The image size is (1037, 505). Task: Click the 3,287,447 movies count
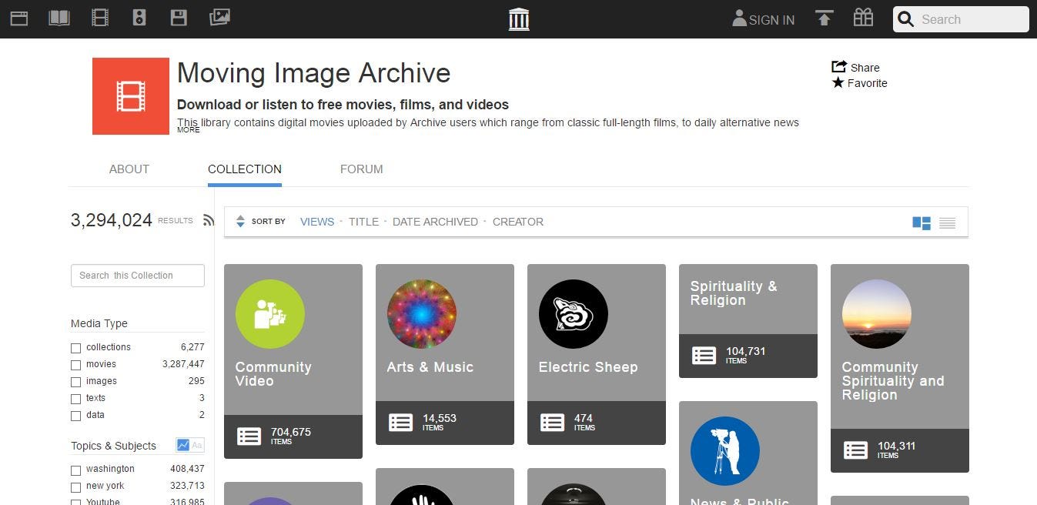pos(183,364)
